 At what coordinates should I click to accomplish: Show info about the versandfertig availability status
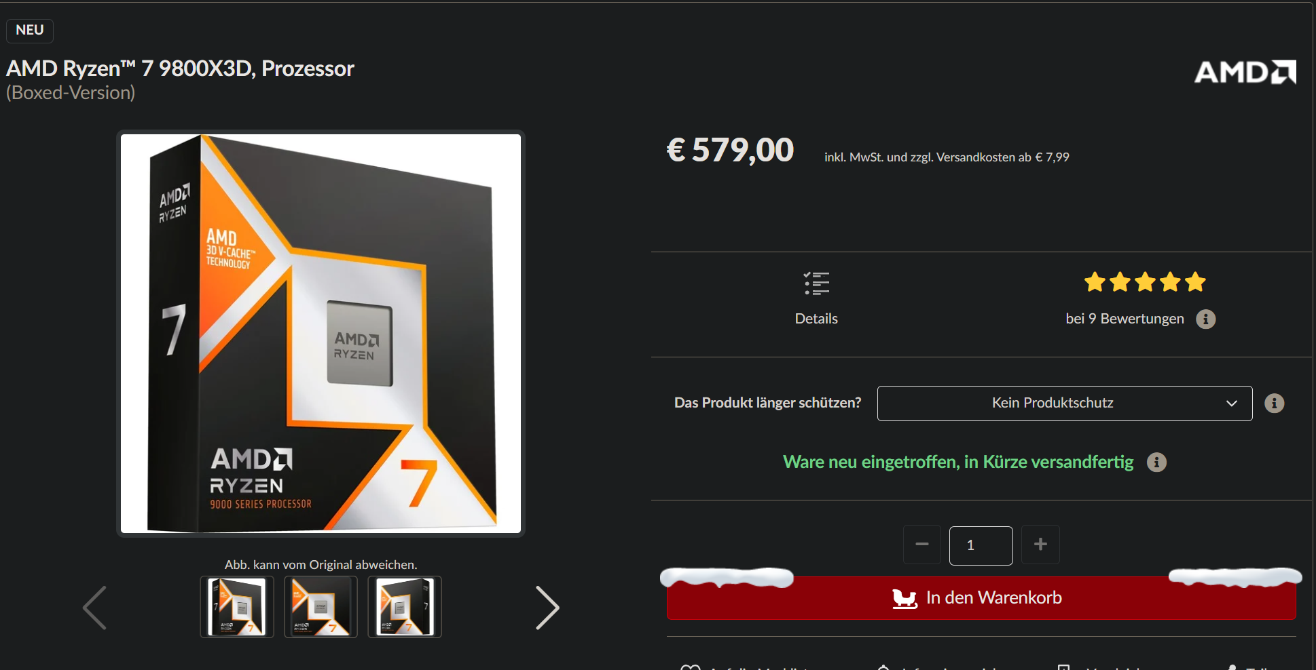[1156, 462]
